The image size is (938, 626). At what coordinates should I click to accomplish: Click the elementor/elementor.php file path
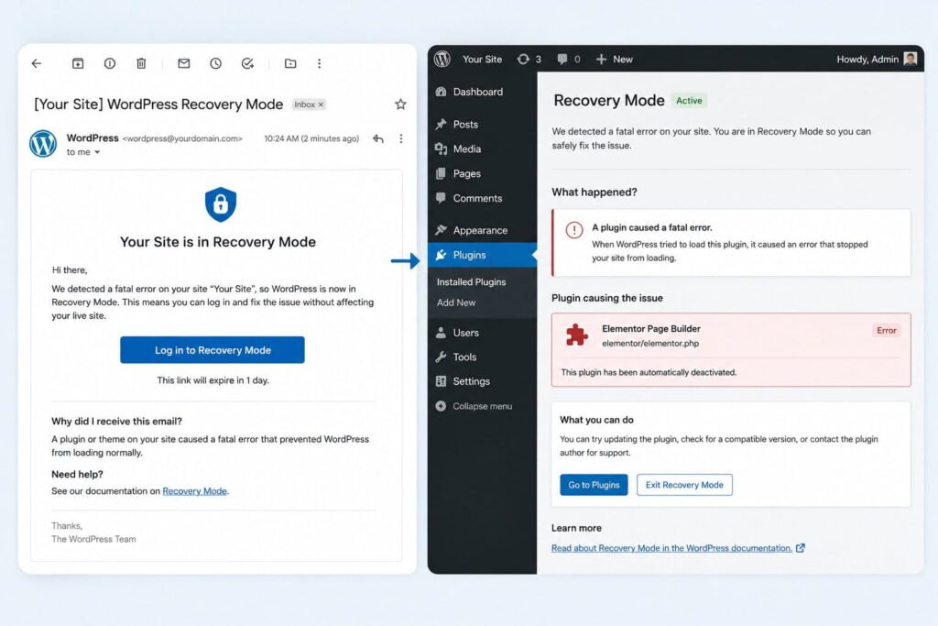[650, 344]
